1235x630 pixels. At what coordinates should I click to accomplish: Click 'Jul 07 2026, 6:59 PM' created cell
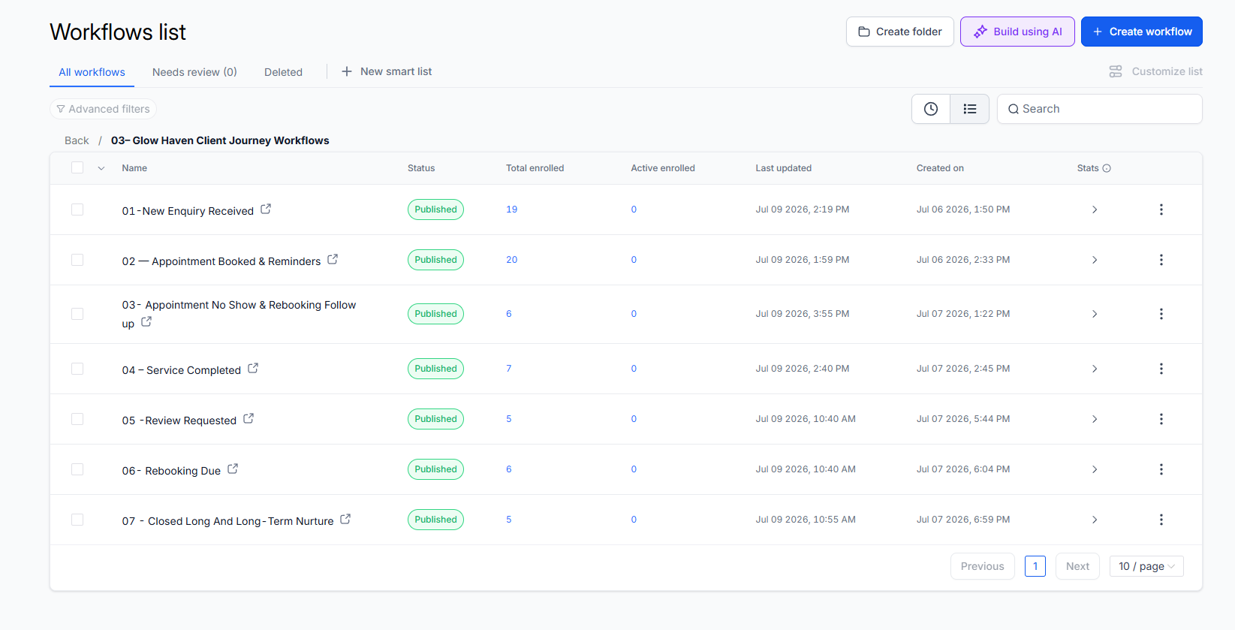(x=962, y=520)
